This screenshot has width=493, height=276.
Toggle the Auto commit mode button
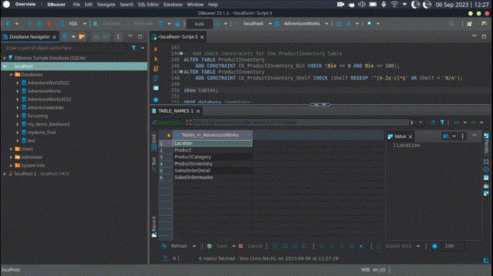[x=199, y=23]
